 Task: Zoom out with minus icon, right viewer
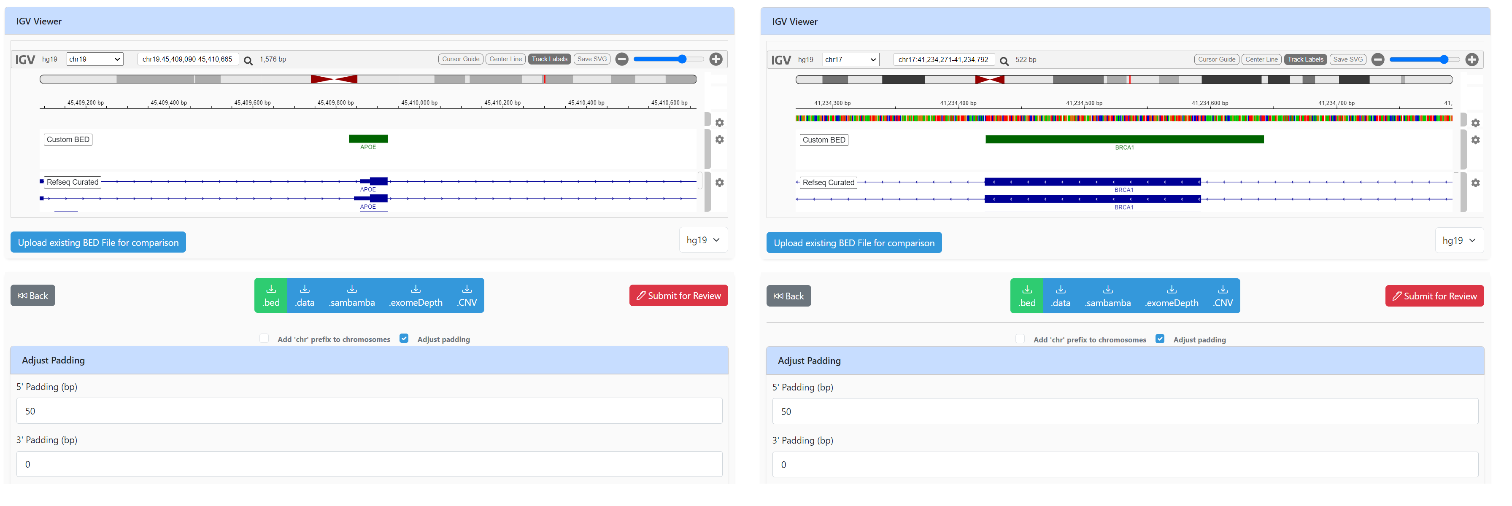pos(1378,60)
